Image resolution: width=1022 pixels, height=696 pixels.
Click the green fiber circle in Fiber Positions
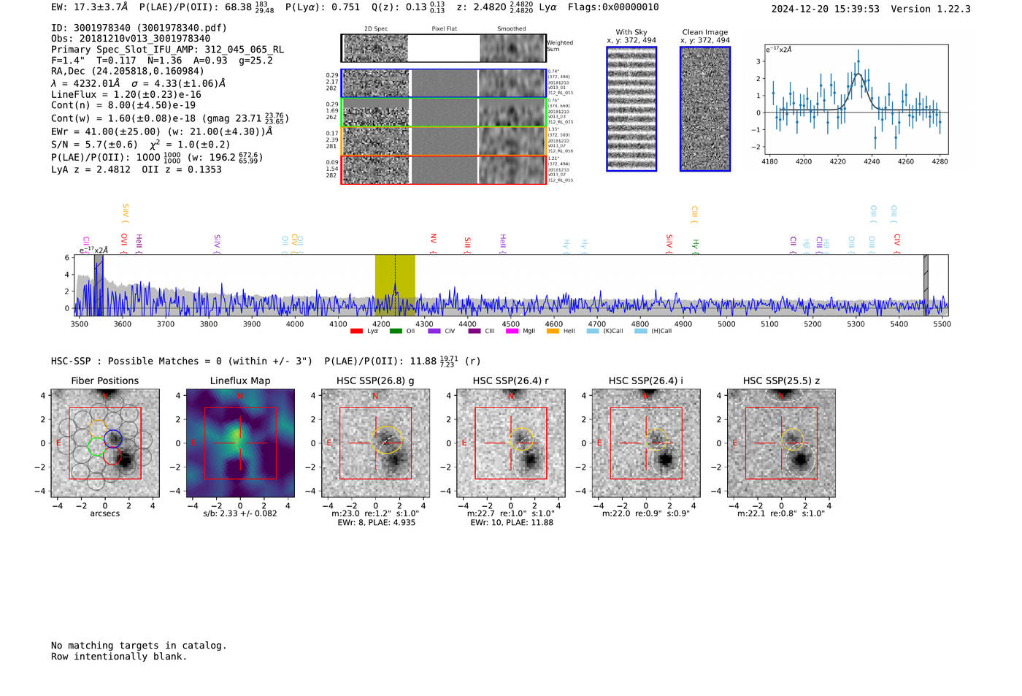click(96, 446)
